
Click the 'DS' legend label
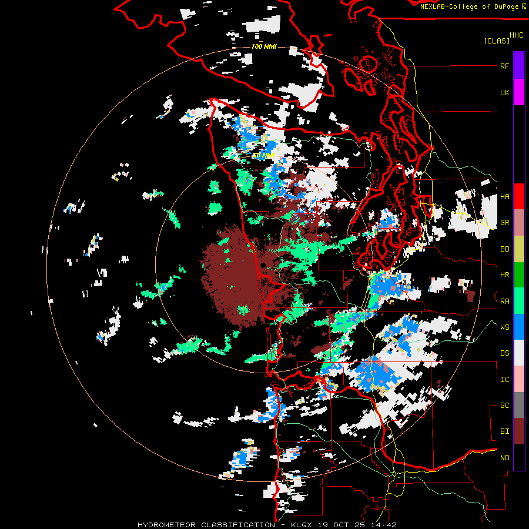tap(504, 353)
